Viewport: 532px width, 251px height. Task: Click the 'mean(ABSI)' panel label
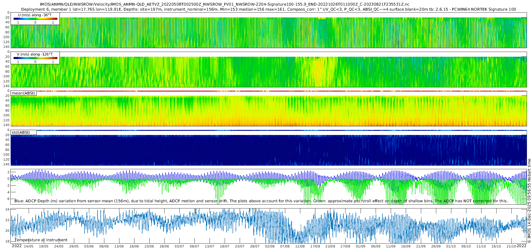coord(23,93)
